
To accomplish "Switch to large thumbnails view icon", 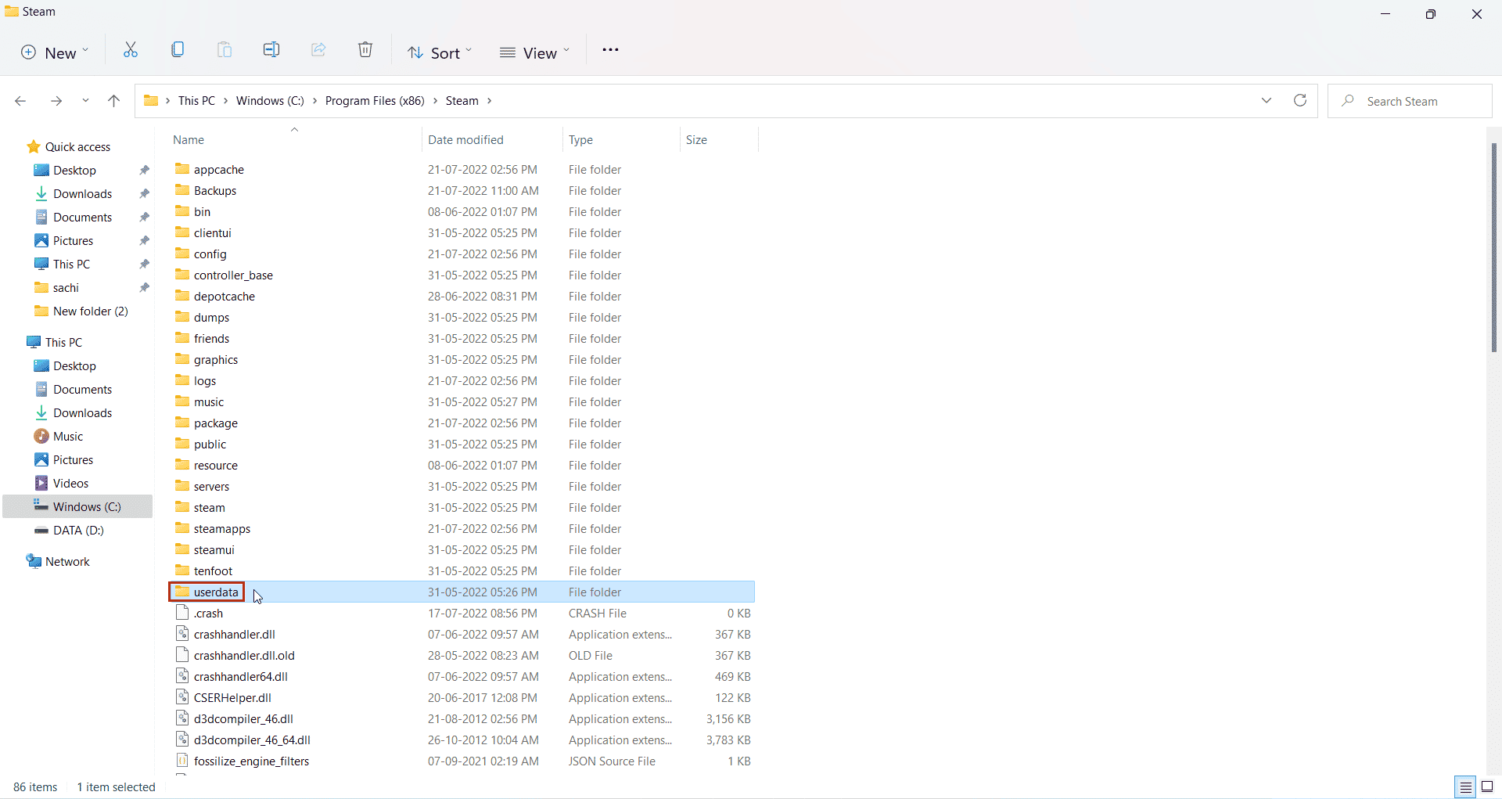I will tap(1487, 787).
